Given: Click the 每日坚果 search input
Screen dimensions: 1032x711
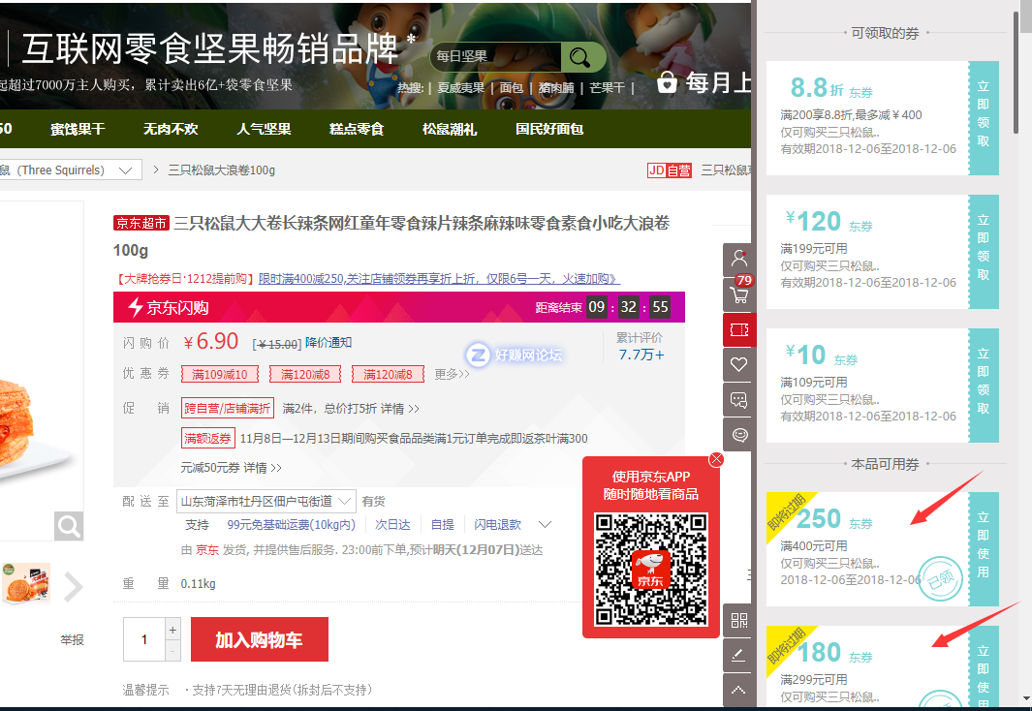Looking at the screenshot, I should pyautogui.click(x=495, y=57).
